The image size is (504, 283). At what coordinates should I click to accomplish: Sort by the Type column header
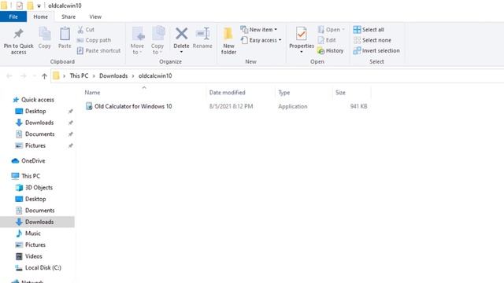point(283,93)
